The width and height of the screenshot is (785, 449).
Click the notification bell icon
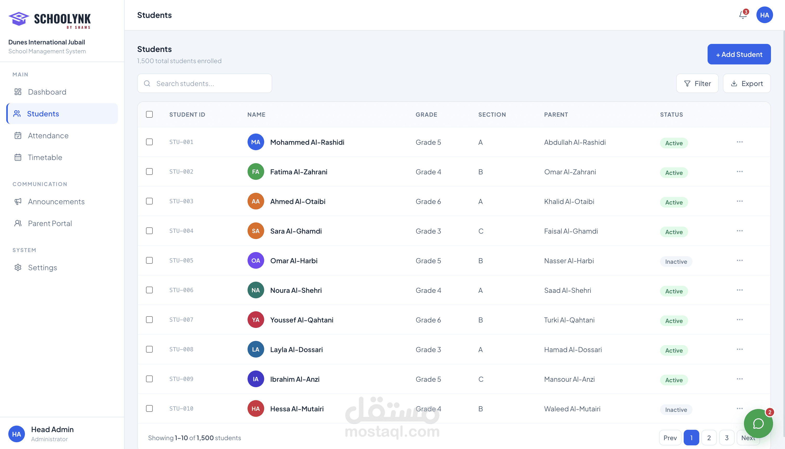[742, 15]
